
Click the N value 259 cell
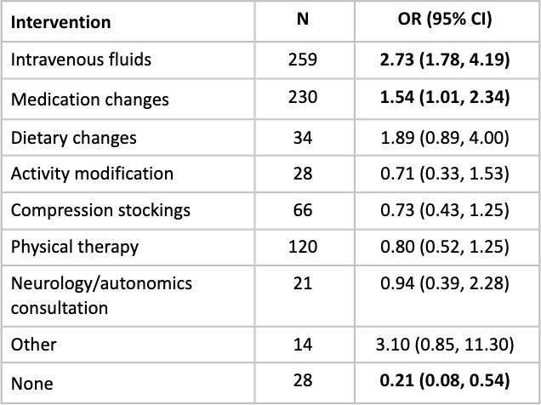coord(302,60)
